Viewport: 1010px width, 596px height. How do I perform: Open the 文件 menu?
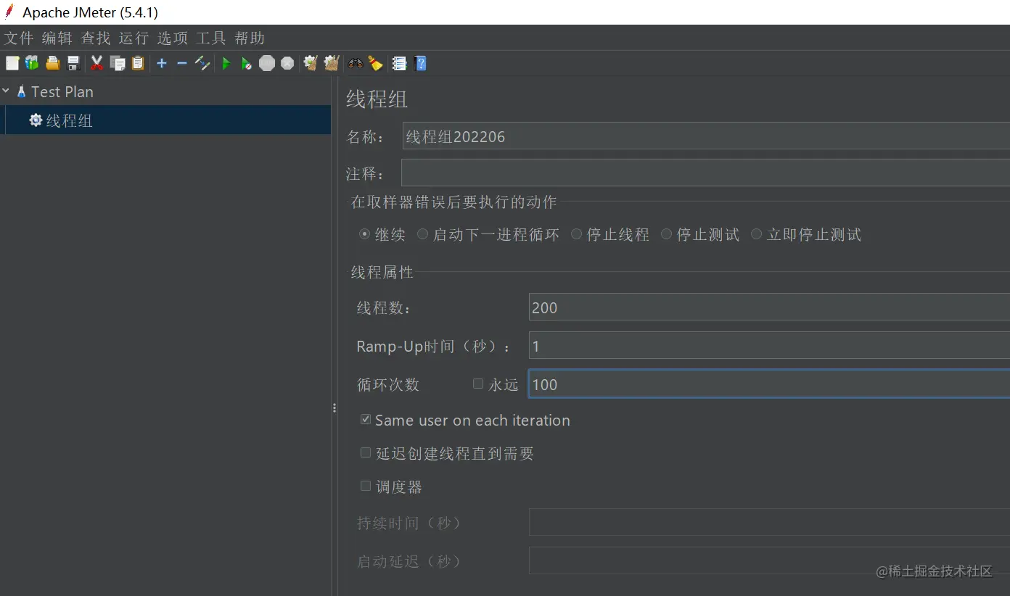coord(19,38)
